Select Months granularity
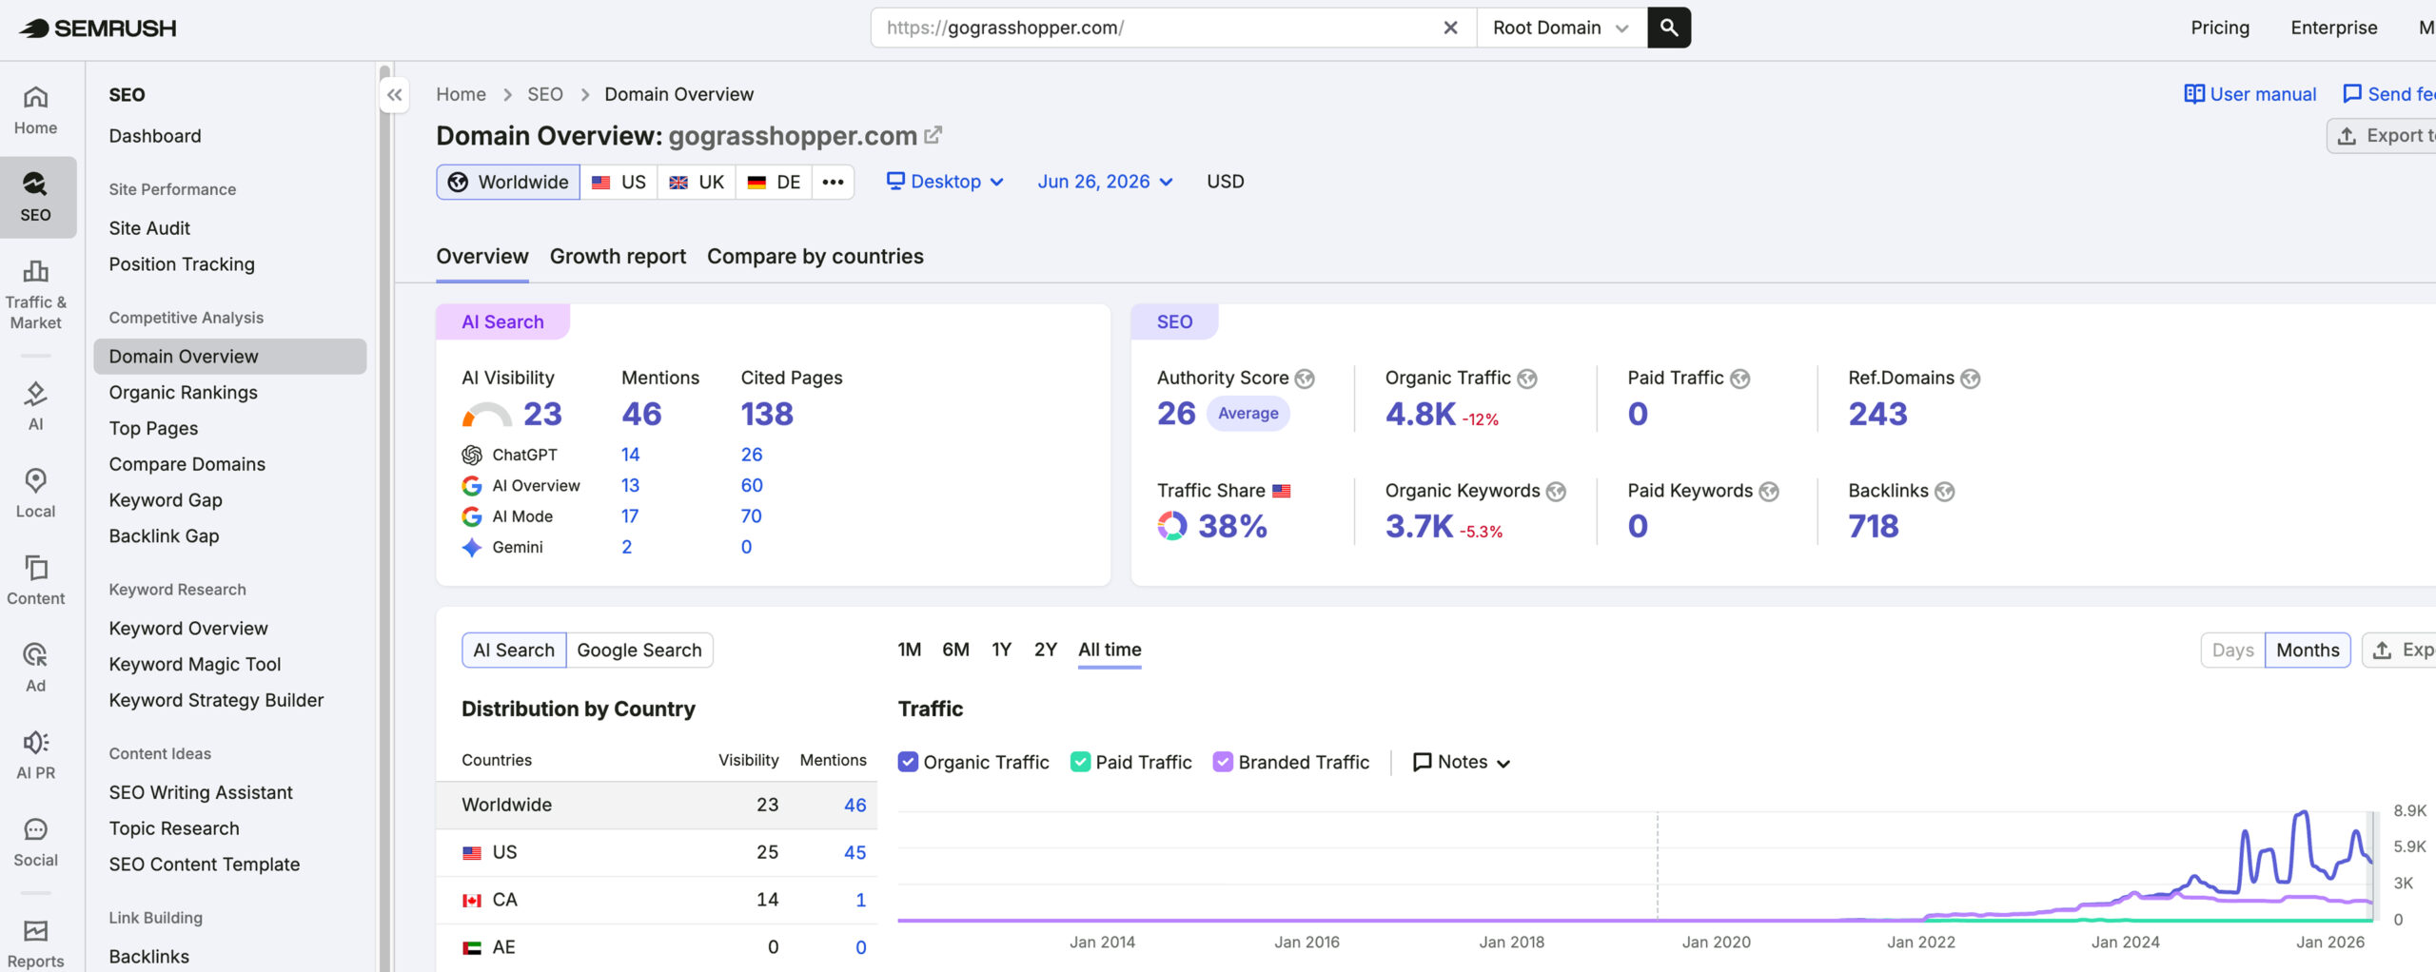Screen dimensions: 2436x972 click(x=2308, y=651)
